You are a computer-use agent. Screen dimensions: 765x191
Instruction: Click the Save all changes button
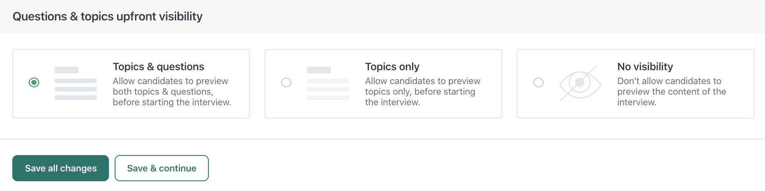coord(61,168)
